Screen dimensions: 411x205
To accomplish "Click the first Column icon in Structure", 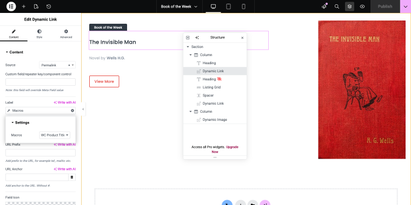I will [x=196, y=55].
